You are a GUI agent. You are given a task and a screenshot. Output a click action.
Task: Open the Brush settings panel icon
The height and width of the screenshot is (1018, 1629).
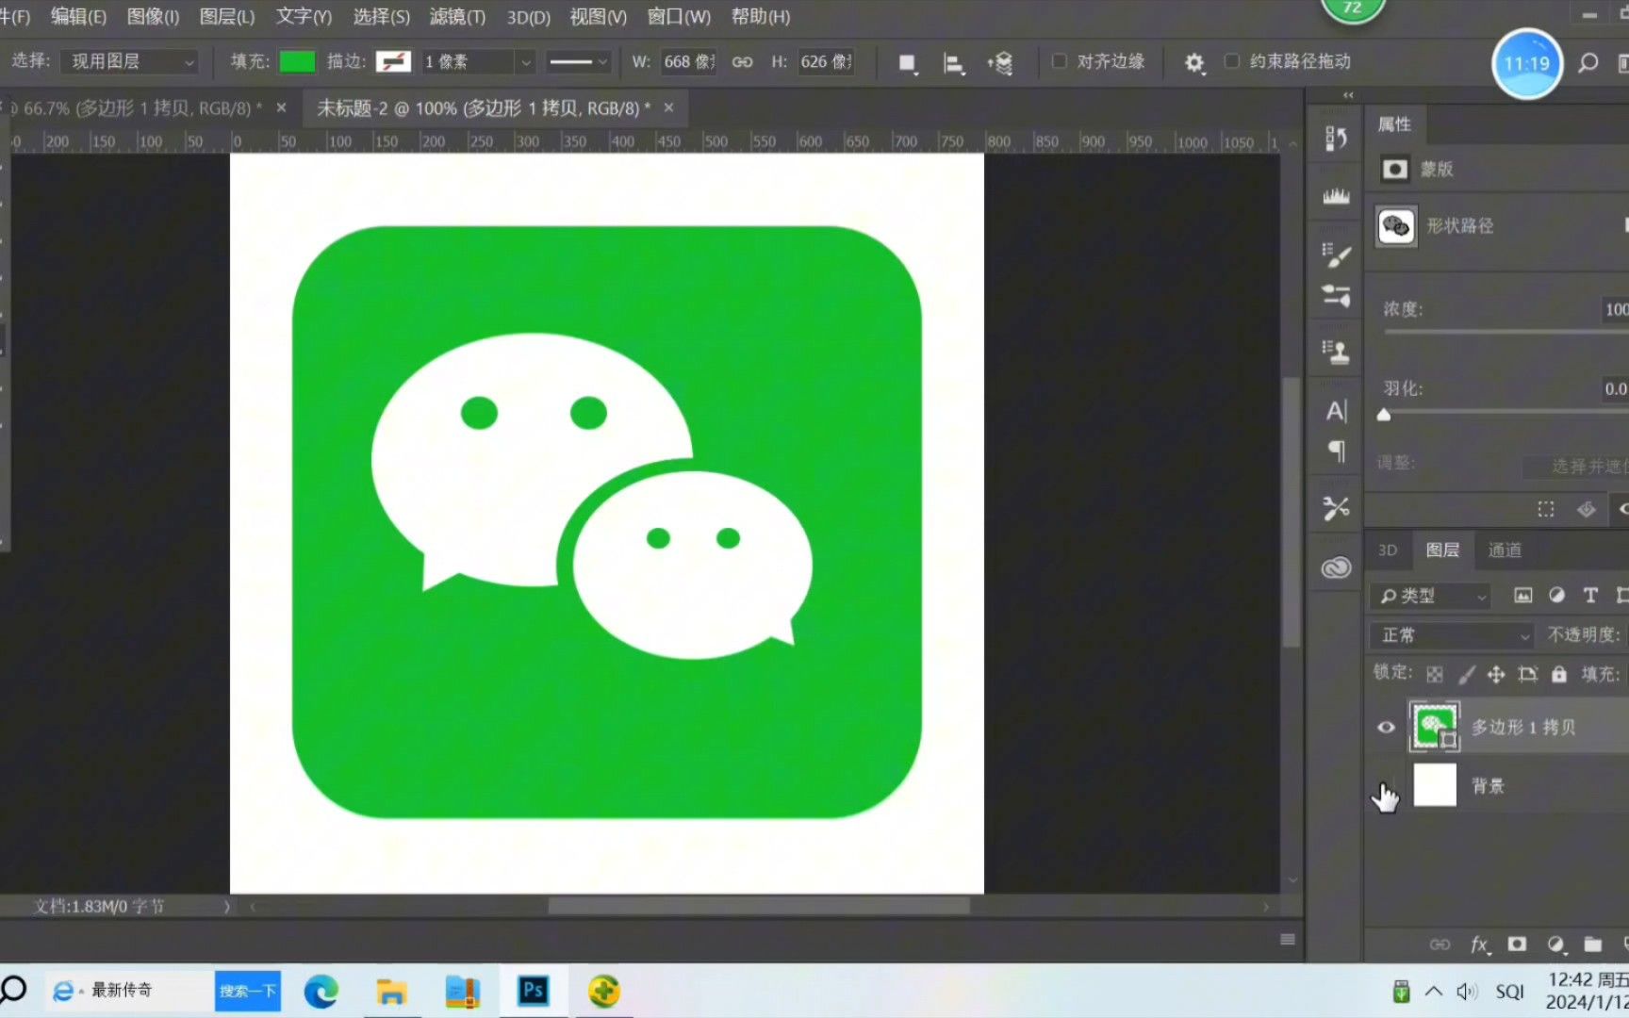point(1336,254)
